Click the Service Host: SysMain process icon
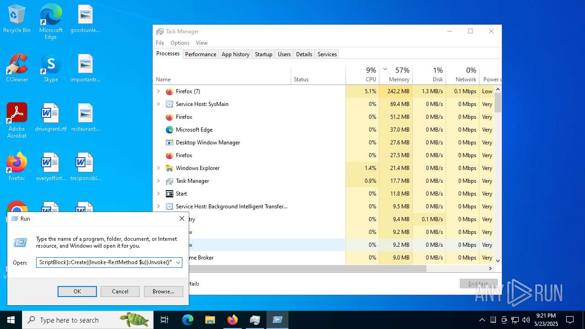This screenshot has height=329, width=585. point(170,104)
